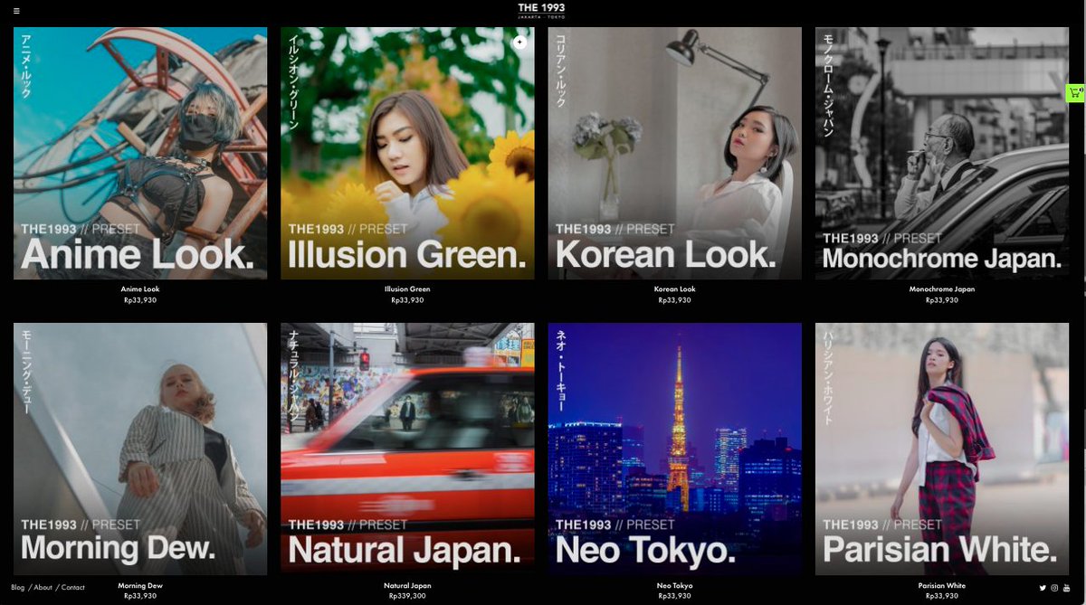Click the Rp33,930 price under Neo Tokyo

point(675,597)
